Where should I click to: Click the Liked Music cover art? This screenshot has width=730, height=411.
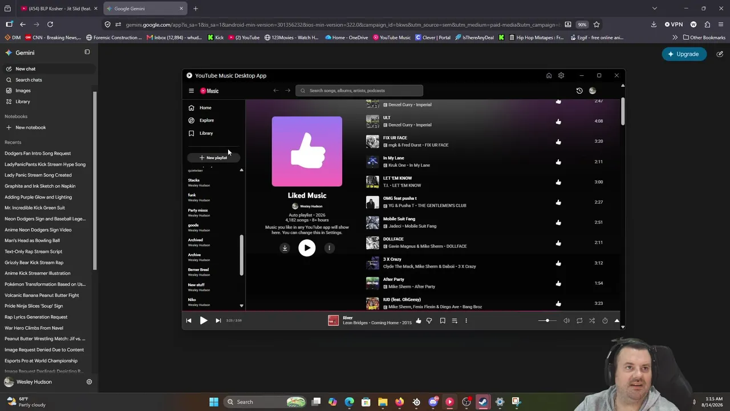(307, 152)
